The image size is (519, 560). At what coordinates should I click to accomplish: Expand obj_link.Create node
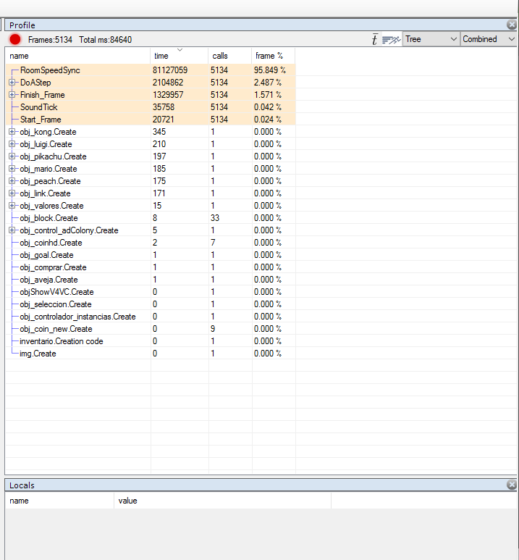[x=12, y=193]
